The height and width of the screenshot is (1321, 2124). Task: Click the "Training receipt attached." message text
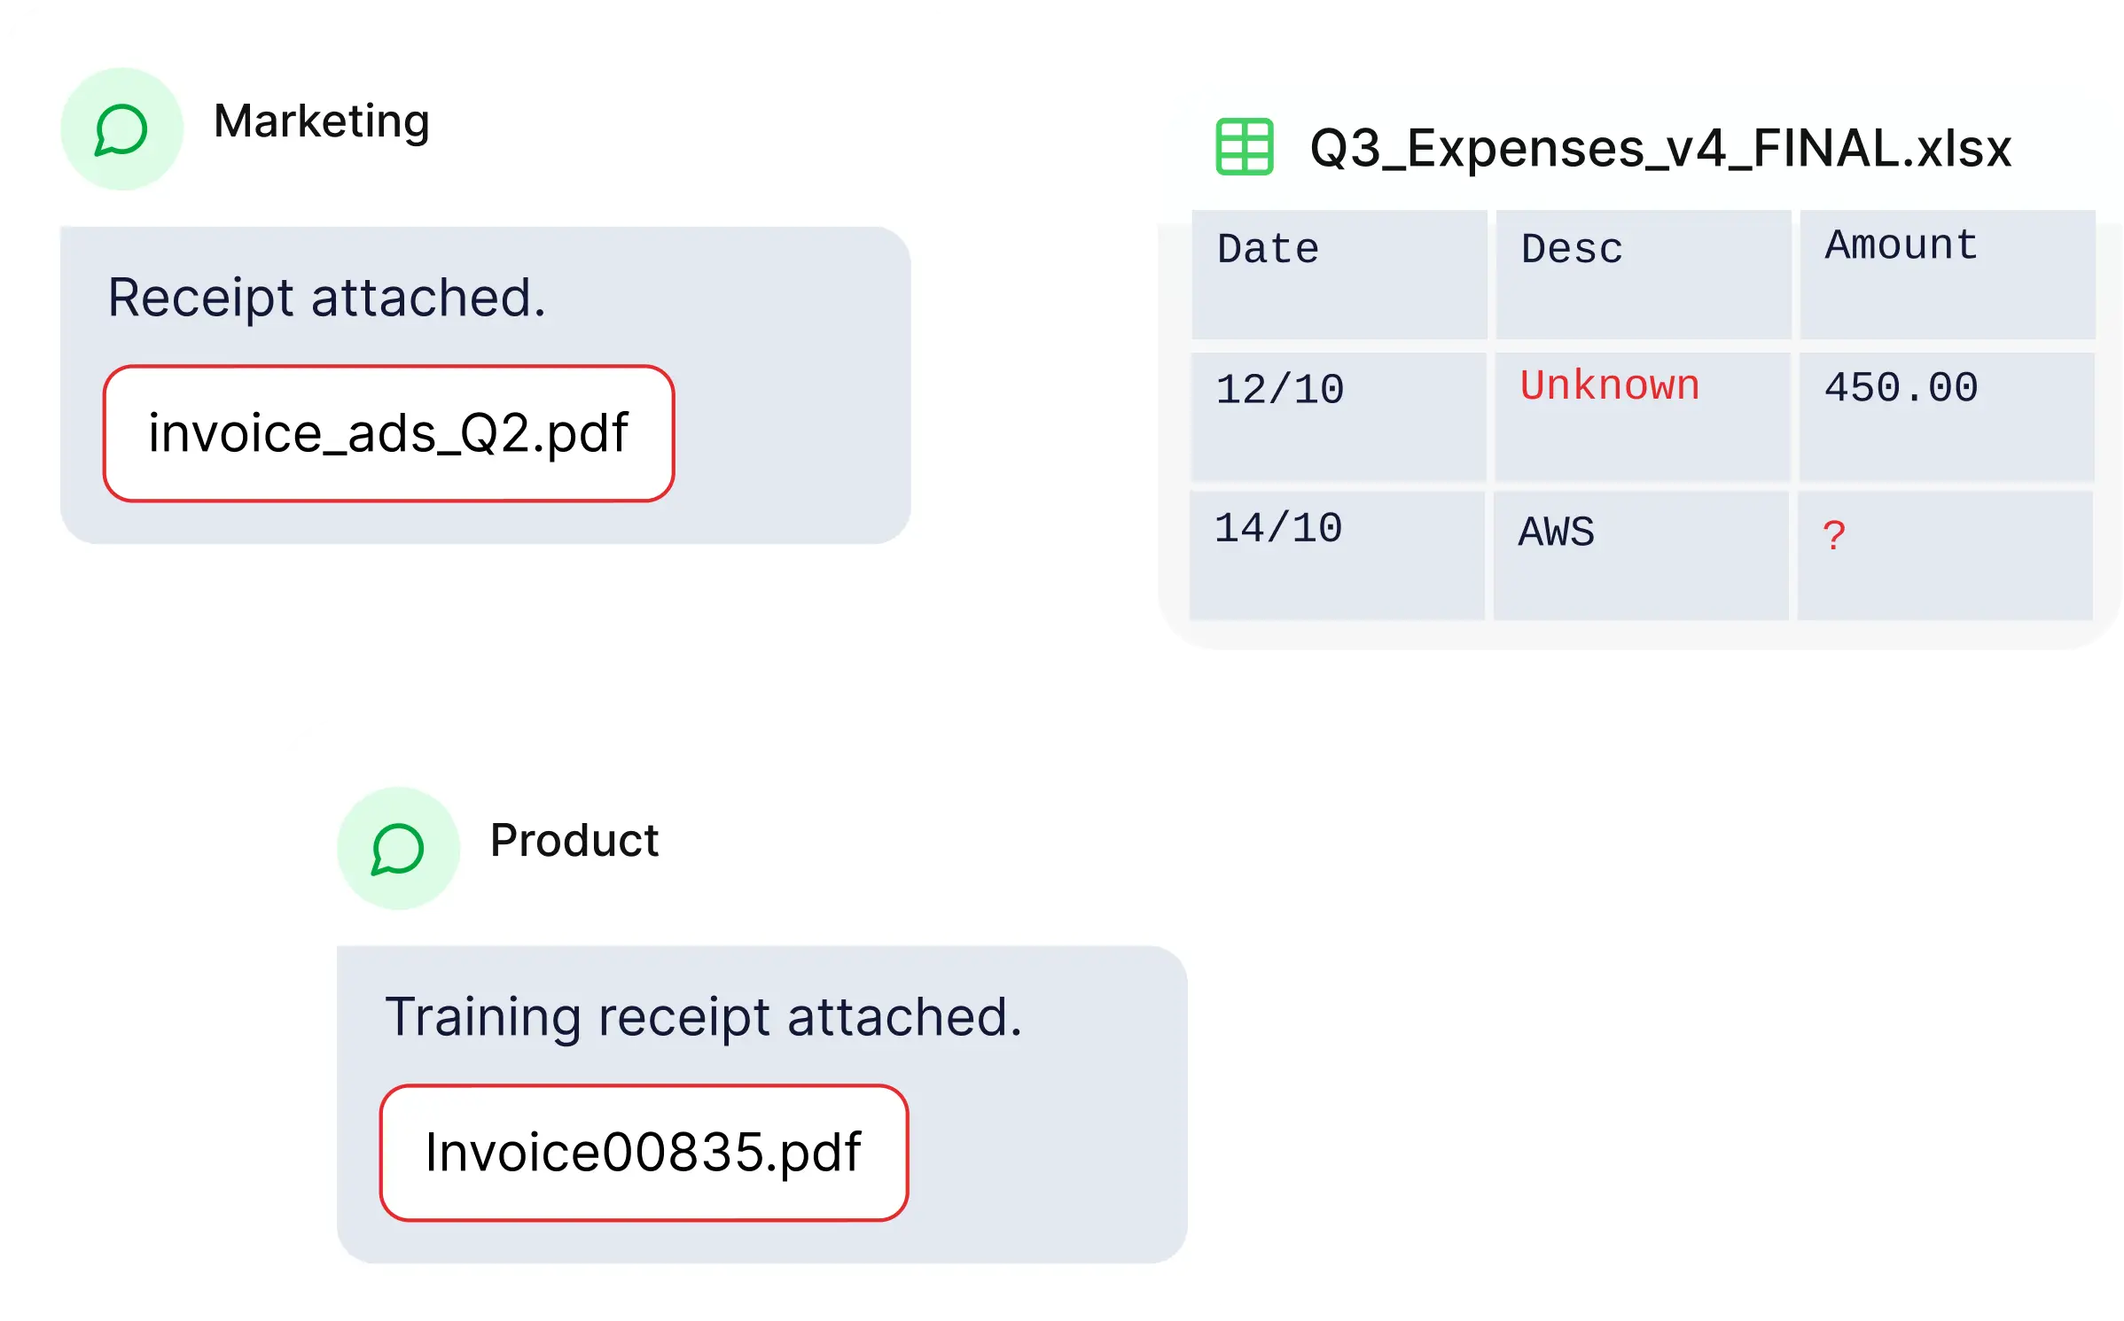703,1017
